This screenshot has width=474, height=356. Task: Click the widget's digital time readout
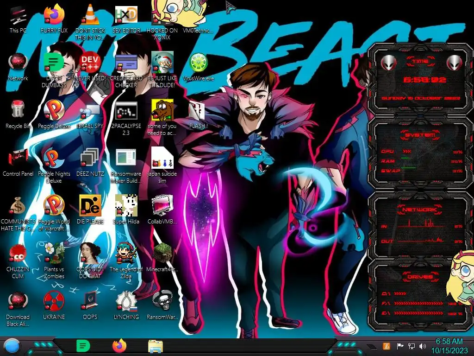[424, 80]
